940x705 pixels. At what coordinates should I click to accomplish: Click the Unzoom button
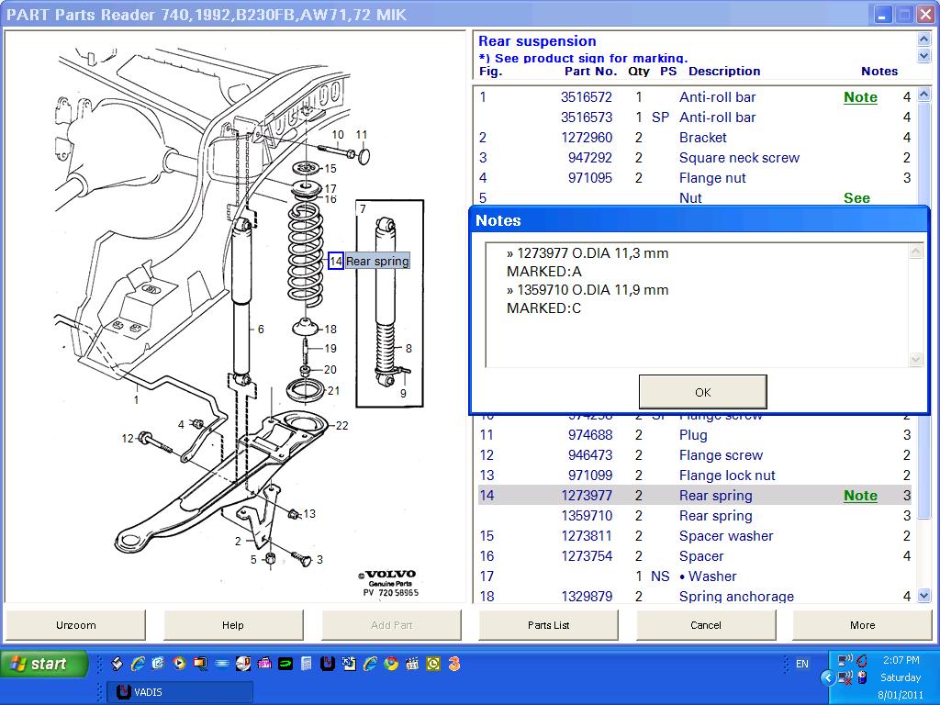75,625
